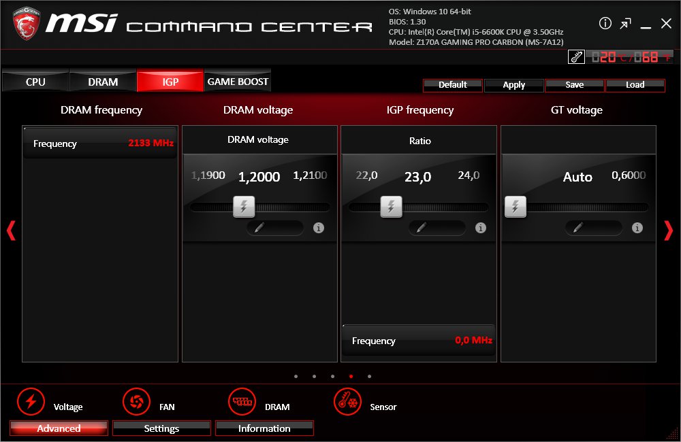Select the third page indicator dot
This screenshot has height=442, width=681.
(332, 377)
